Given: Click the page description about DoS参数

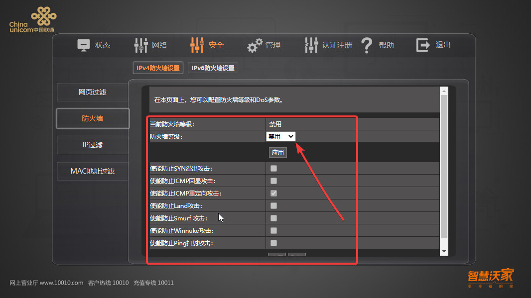Looking at the screenshot, I should click(x=219, y=100).
